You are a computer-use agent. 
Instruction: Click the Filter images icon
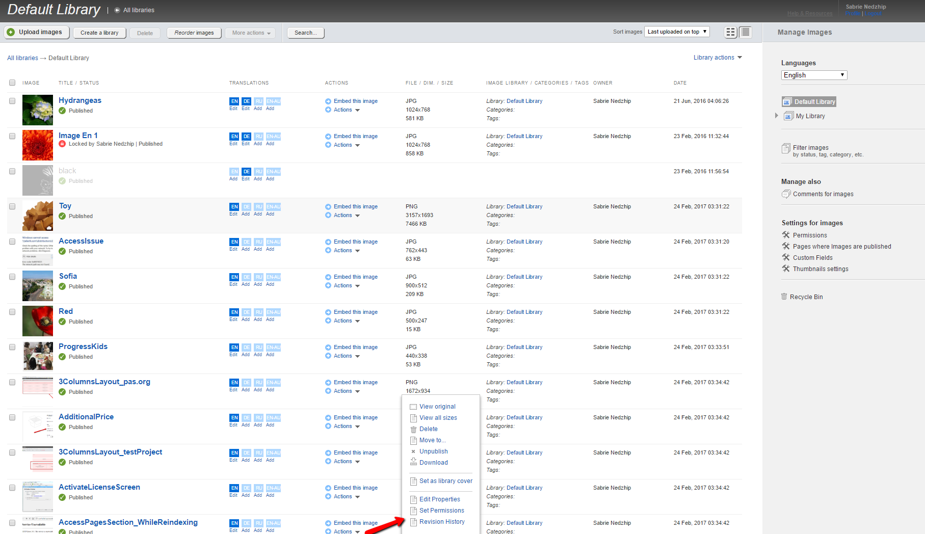pos(786,148)
